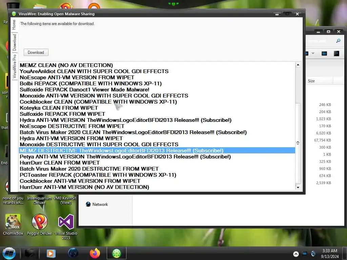
Task: Open Network in Explorer navigation pane
Action: coord(97,204)
